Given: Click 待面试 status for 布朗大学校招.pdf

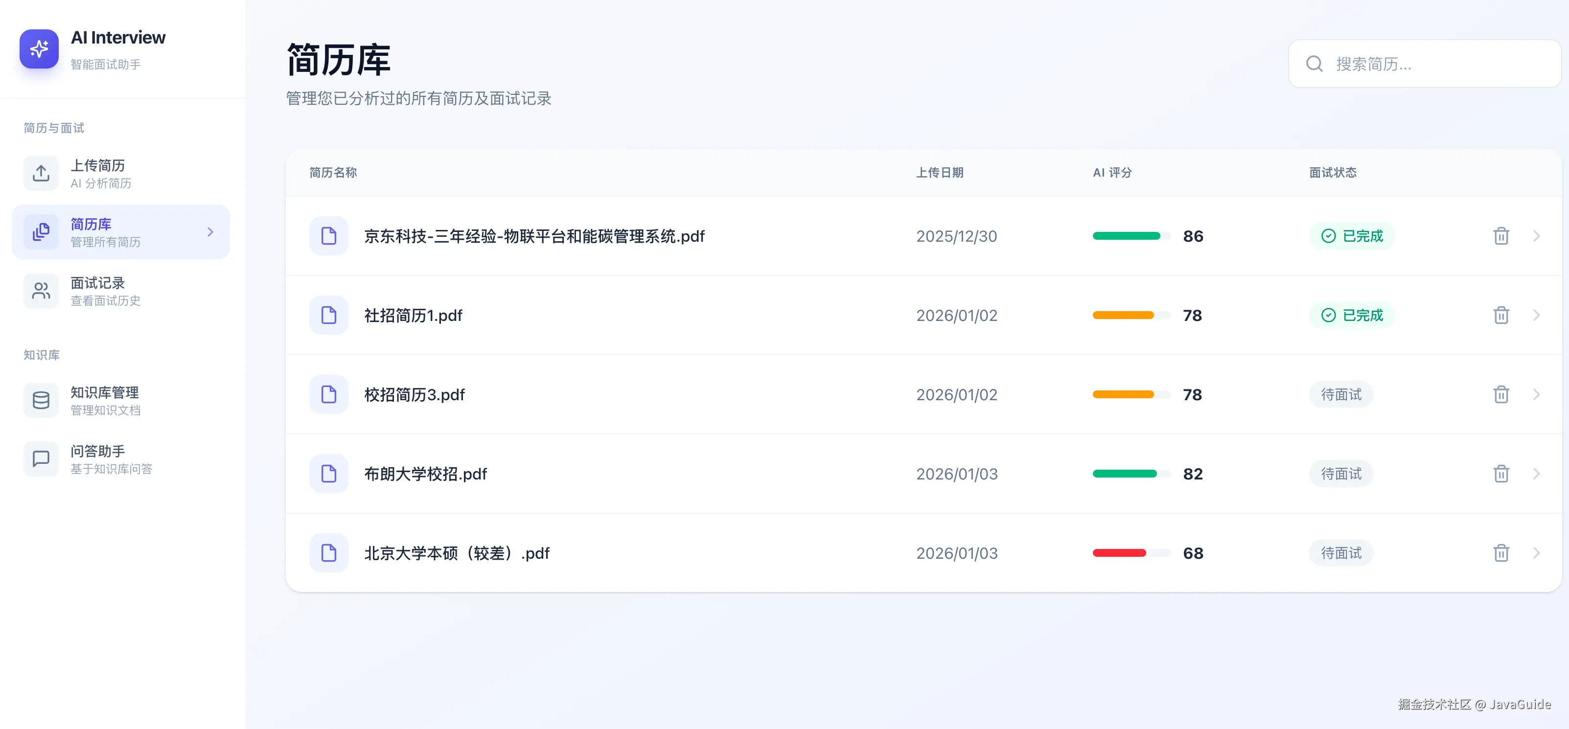Looking at the screenshot, I should [x=1340, y=473].
